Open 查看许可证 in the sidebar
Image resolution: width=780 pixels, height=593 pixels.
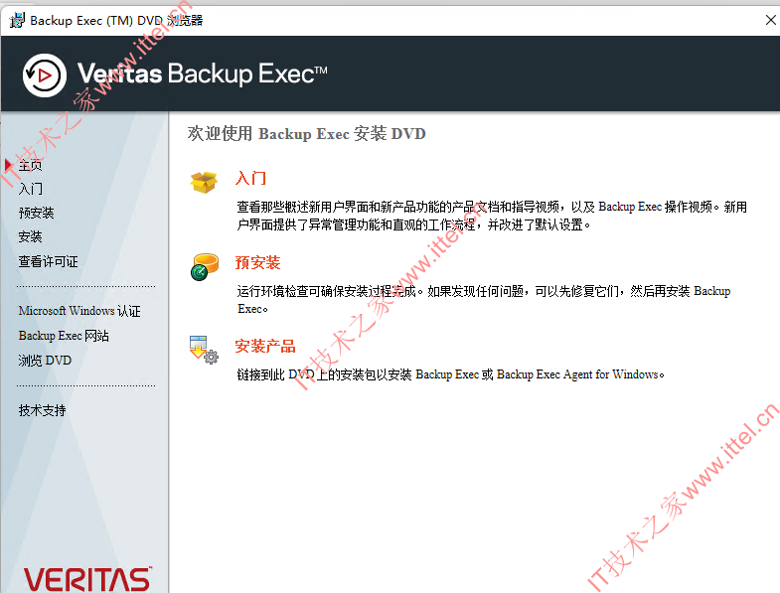click(48, 261)
